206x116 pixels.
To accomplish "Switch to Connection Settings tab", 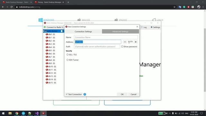I will [x=83, y=32].
